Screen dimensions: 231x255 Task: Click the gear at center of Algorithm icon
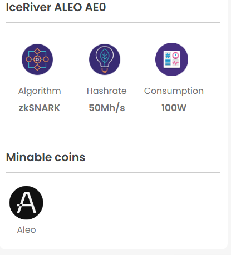coord(37,59)
